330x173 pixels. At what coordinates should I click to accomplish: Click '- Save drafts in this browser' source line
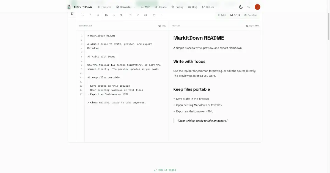click(x=109, y=86)
